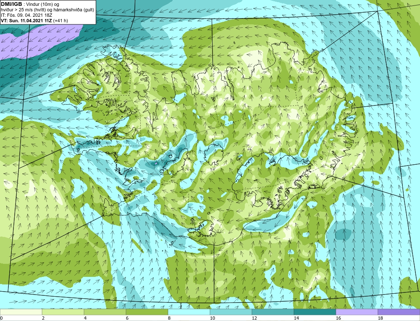This screenshot has width=420, height=321.
Task: Click the legend scale label "0"
Action: pos(1,318)
